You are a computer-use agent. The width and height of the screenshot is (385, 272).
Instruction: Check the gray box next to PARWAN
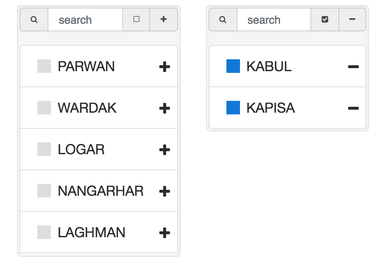44,67
